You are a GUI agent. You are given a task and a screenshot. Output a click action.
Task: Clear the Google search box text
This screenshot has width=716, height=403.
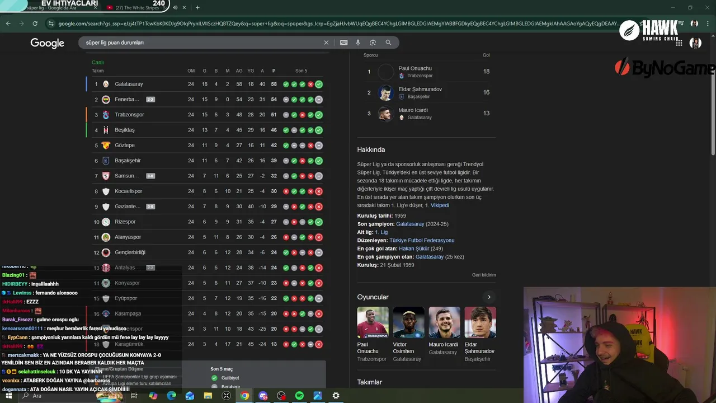pyautogui.click(x=326, y=43)
